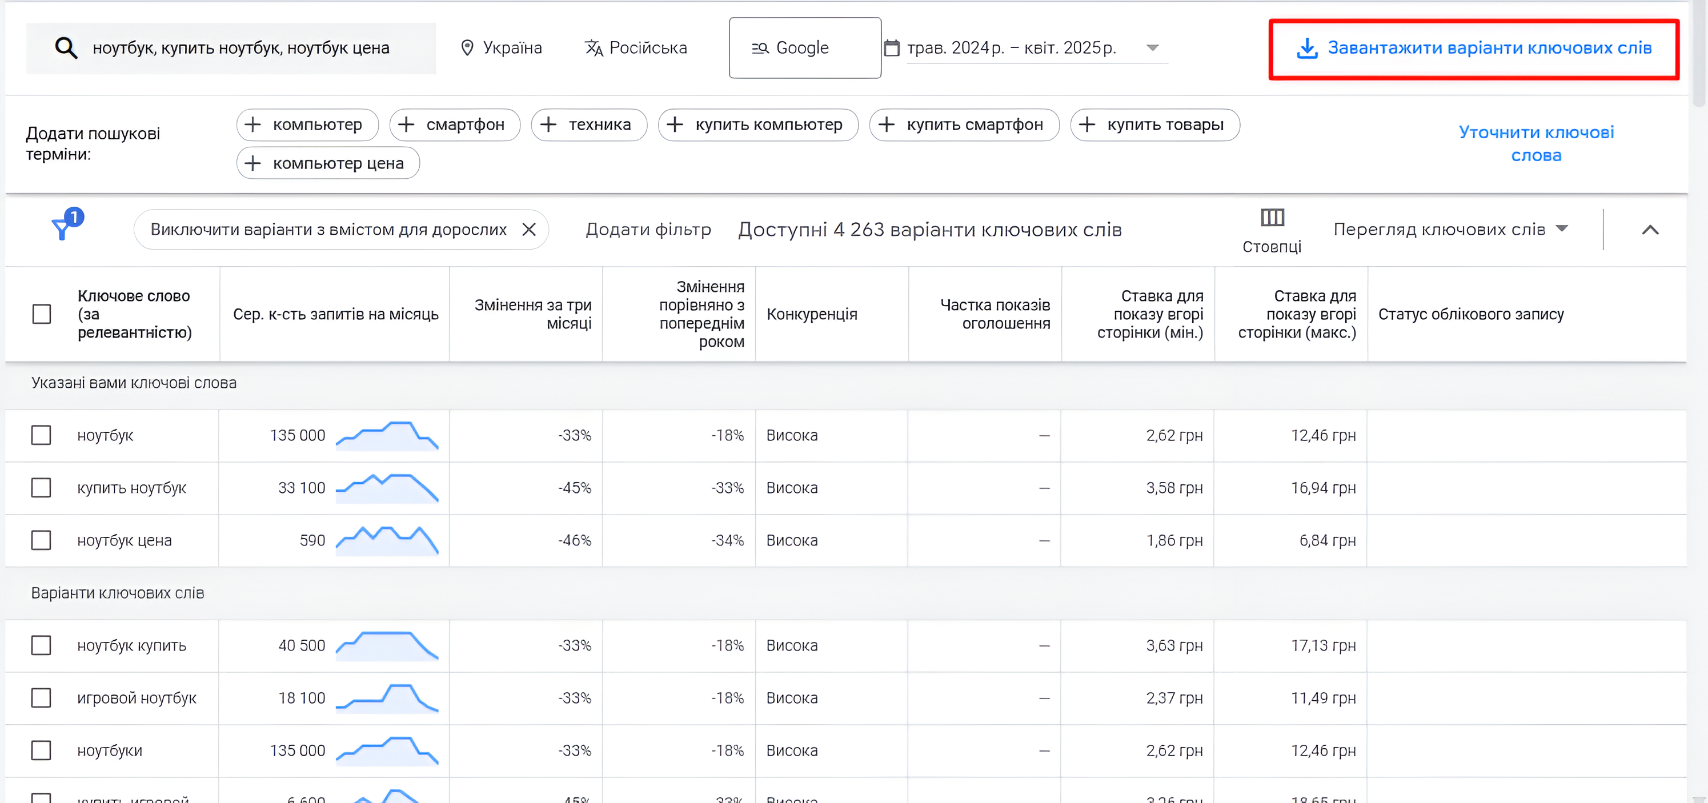Click the 1,86 грн bid value

pos(1174,540)
